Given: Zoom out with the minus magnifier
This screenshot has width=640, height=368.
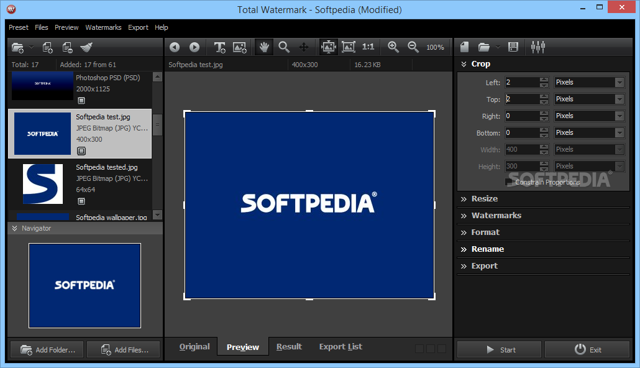Looking at the screenshot, I should tap(413, 47).
